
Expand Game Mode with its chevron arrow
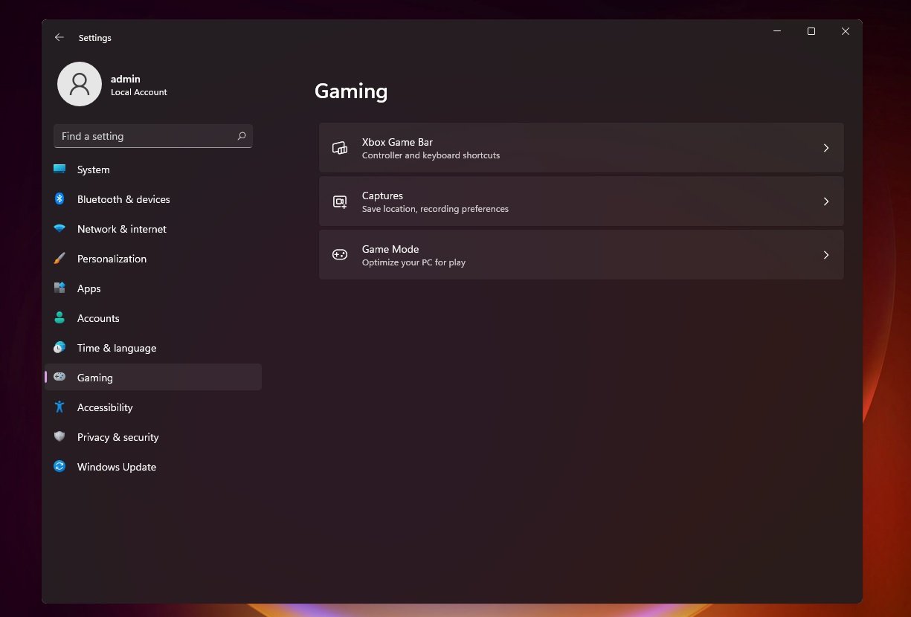click(x=825, y=255)
